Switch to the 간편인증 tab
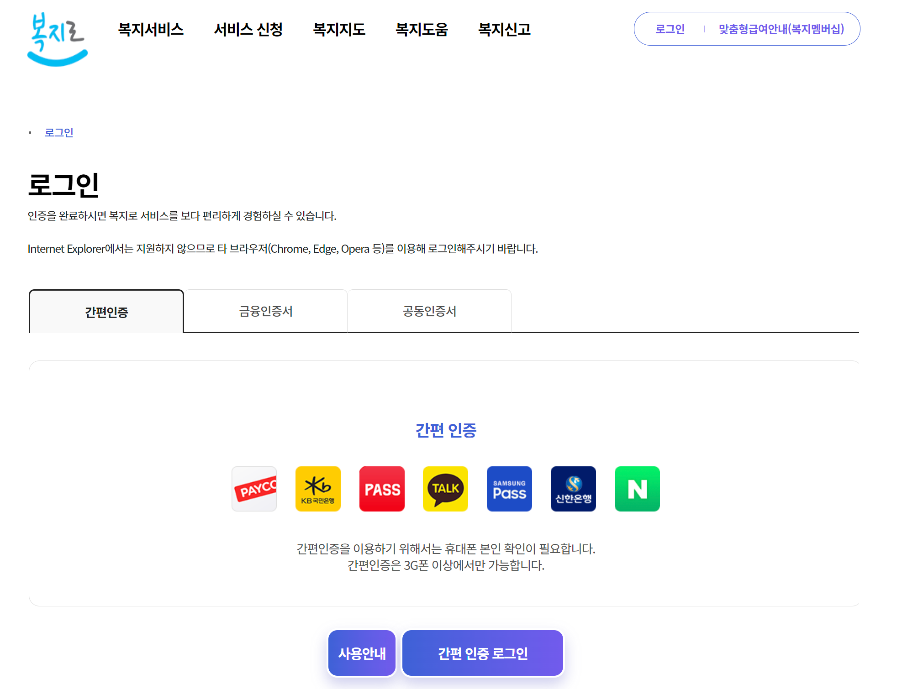Screen dimensions: 897x689 coord(106,312)
